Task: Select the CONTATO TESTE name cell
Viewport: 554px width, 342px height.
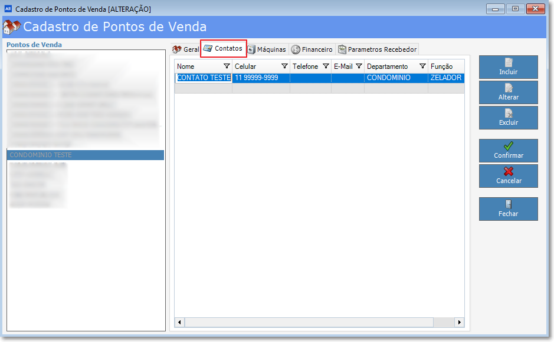Action: point(204,78)
